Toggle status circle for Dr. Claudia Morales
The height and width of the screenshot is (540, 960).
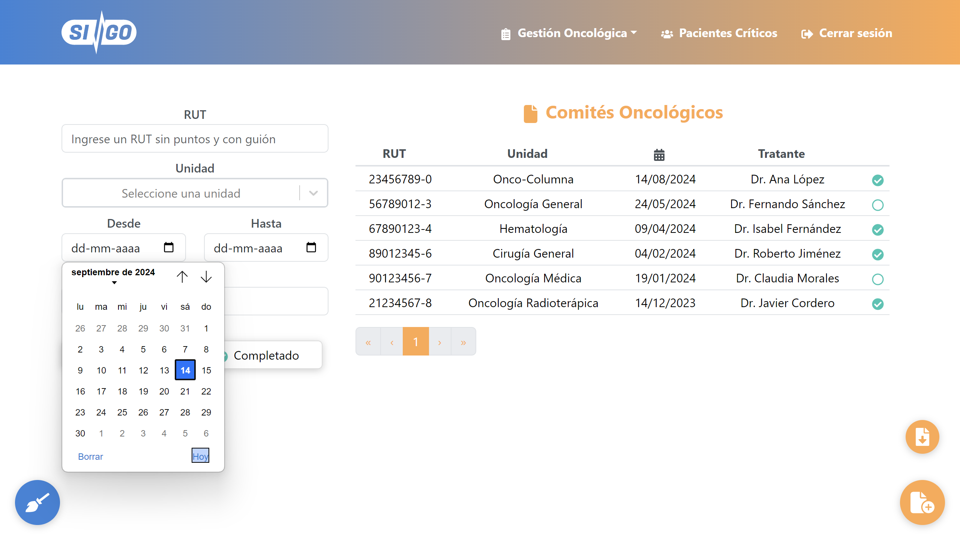click(x=877, y=279)
